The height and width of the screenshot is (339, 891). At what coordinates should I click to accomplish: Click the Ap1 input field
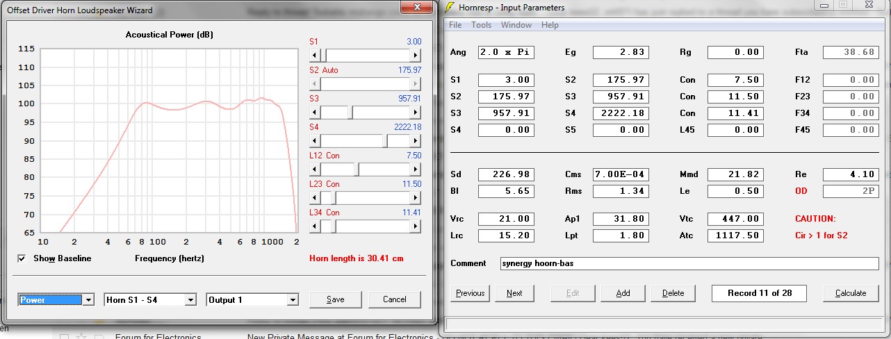[621, 219]
